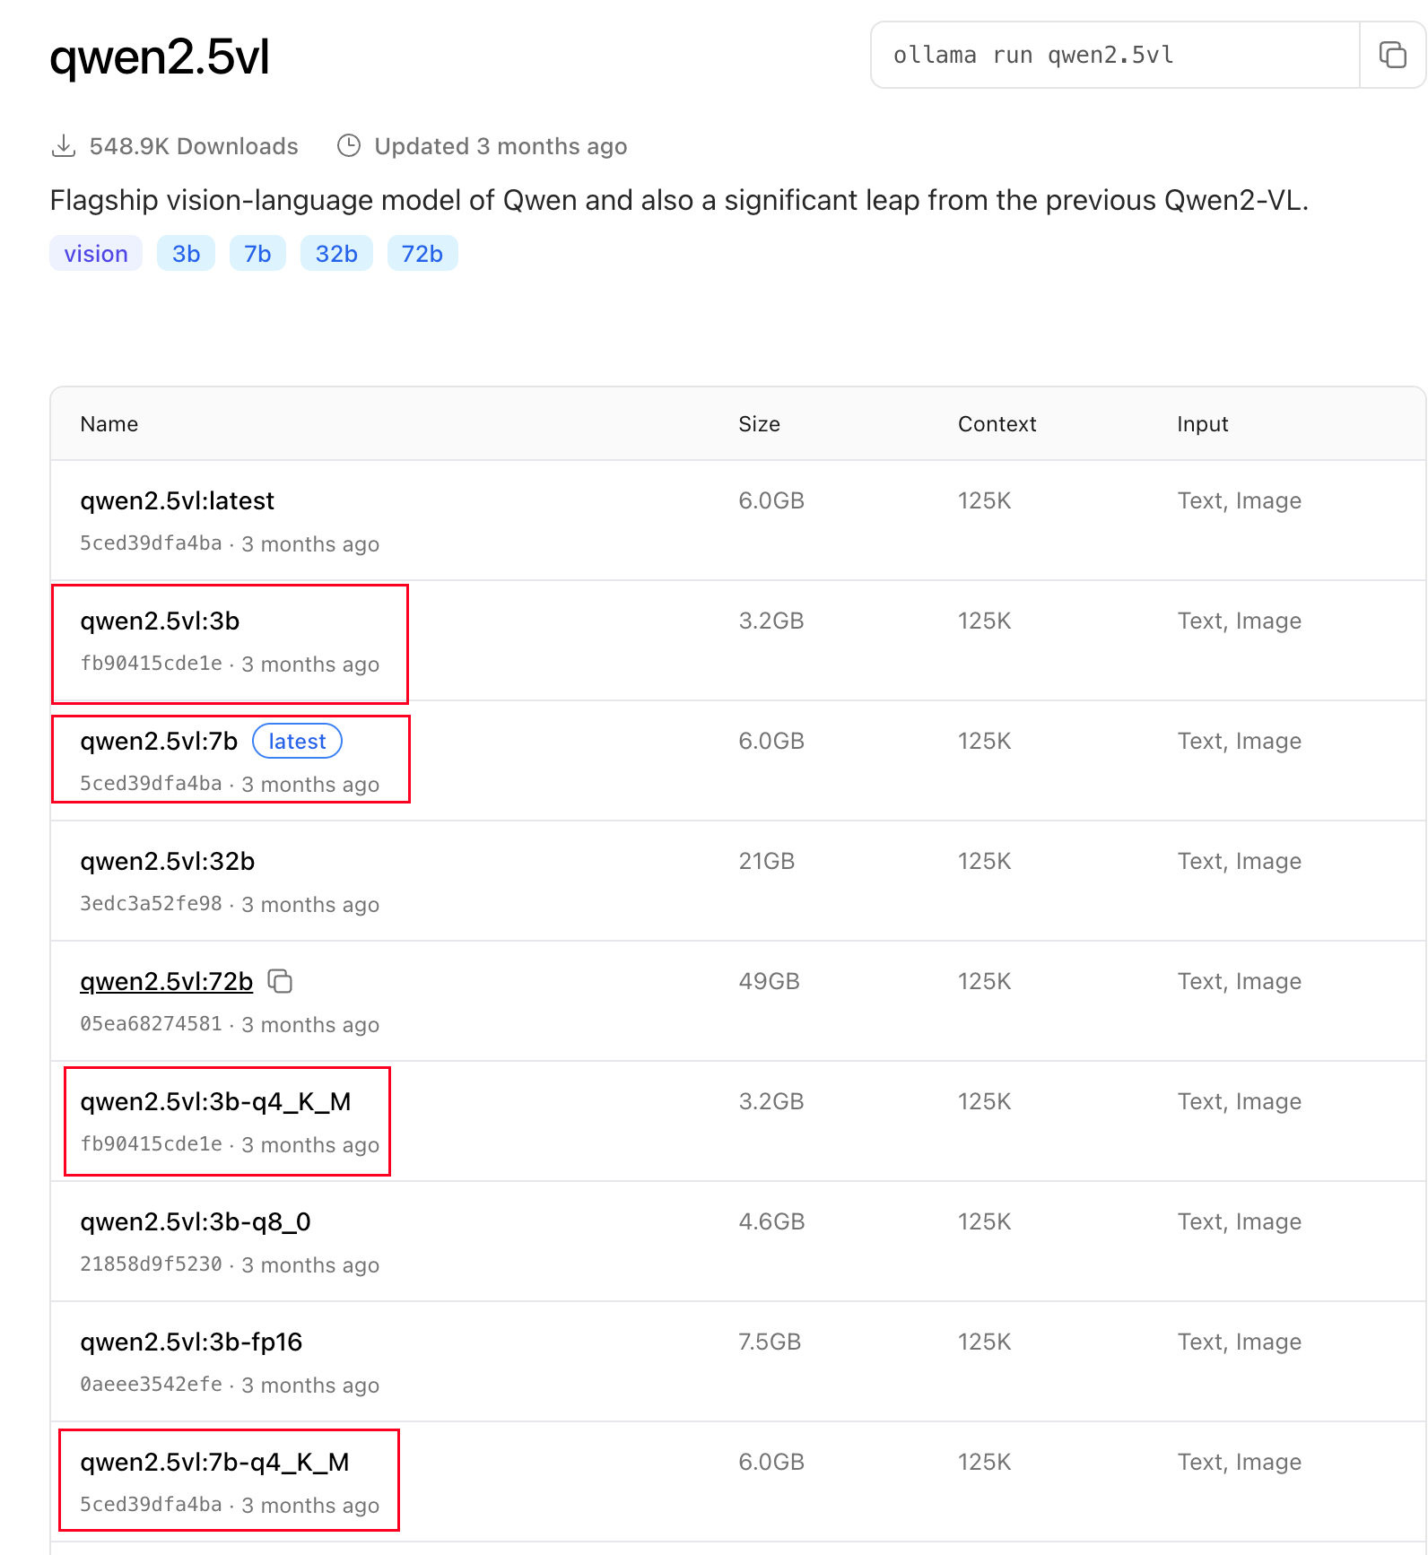Click the 3.2GB size in the 3b-q4_K_M row
Screen dimensions: 1428x1555
[771, 1101]
